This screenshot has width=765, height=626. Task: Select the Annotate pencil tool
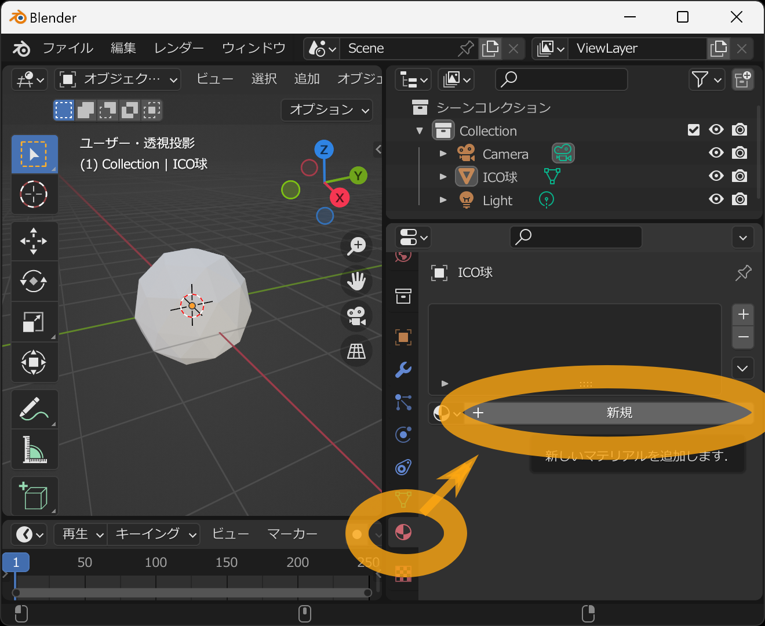tap(34, 409)
